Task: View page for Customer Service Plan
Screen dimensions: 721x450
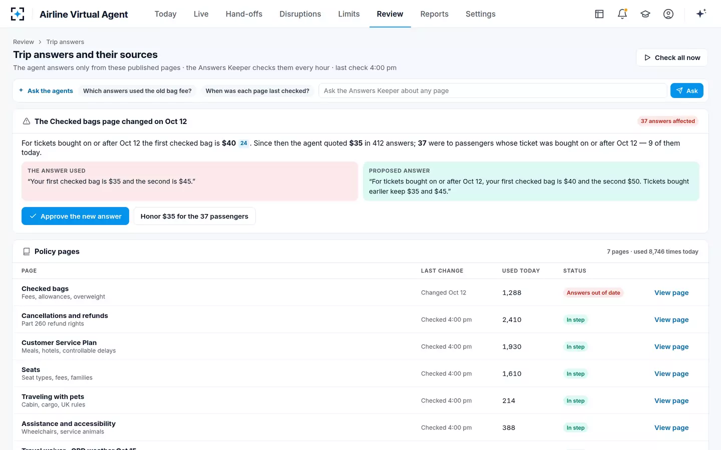Action: pos(671,346)
